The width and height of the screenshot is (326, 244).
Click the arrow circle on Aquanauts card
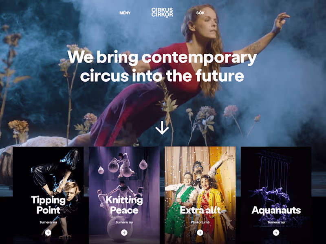click(276, 233)
